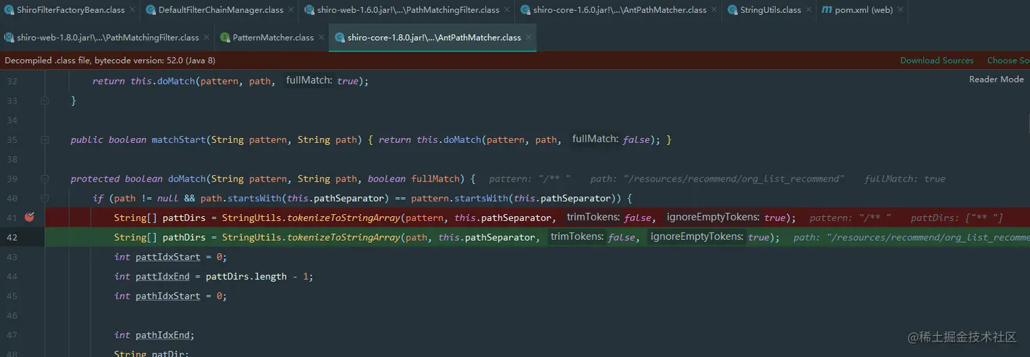Close the PatternMatcher.class tab
The height and width of the screenshot is (357, 1030).
pos(321,37)
